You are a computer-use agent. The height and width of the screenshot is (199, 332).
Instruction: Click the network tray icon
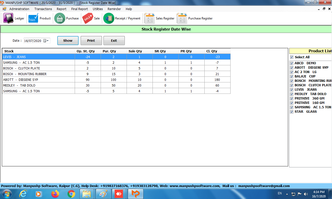click(293, 194)
